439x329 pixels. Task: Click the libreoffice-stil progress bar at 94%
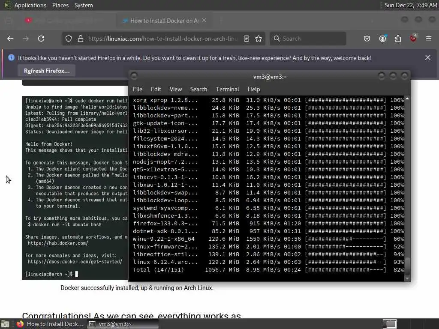click(346, 254)
